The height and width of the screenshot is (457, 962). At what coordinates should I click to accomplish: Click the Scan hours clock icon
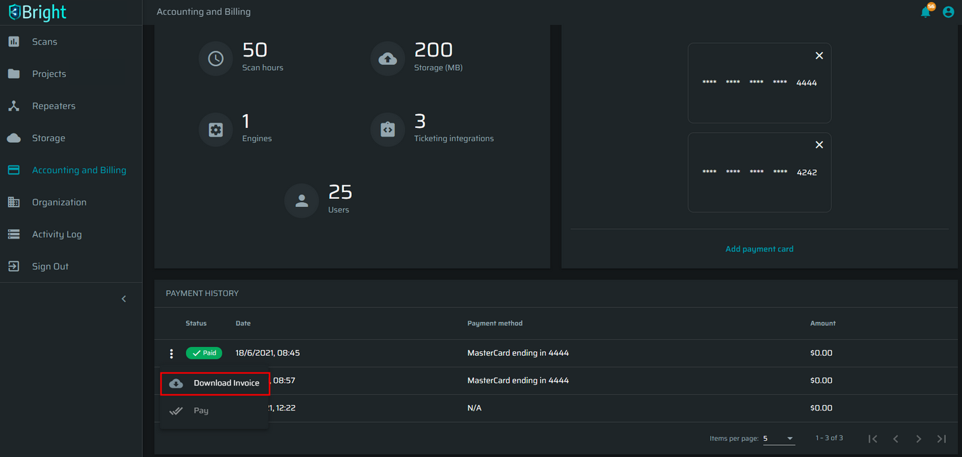pos(216,59)
